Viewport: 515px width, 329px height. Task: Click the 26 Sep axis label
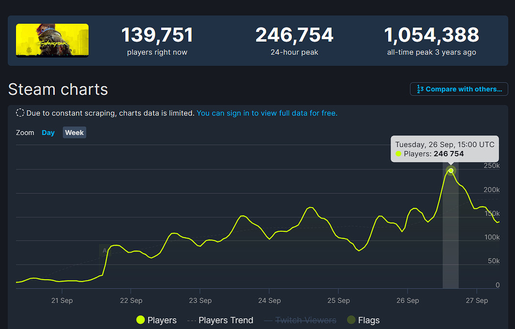(x=408, y=300)
